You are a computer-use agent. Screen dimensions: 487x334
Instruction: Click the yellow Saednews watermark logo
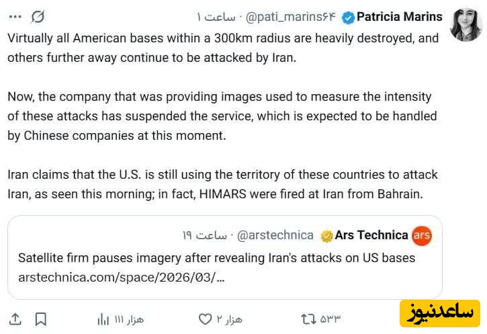tap(440, 314)
